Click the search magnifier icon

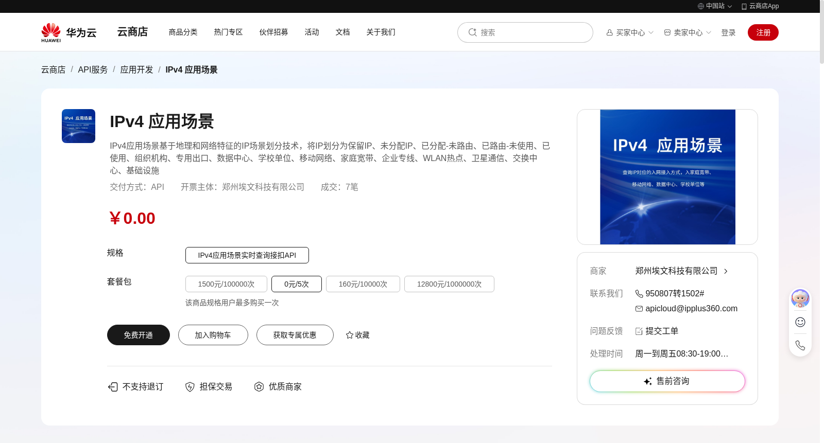[472, 32]
